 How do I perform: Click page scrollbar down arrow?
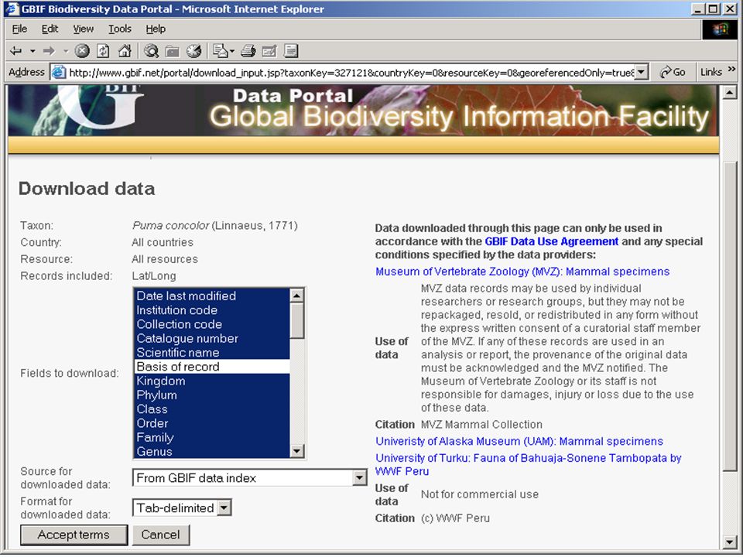pyautogui.click(x=730, y=541)
